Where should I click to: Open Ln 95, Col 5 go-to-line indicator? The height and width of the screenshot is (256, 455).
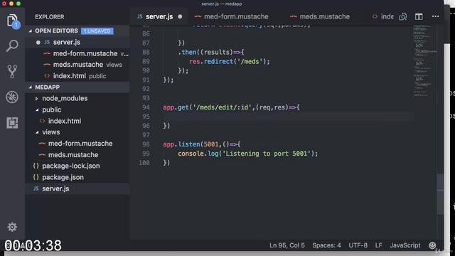click(x=287, y=245)
